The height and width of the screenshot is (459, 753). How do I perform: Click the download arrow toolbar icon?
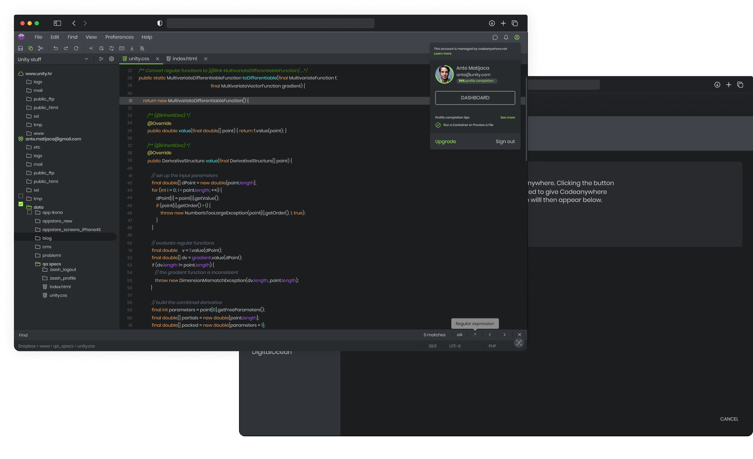(132, 48)
